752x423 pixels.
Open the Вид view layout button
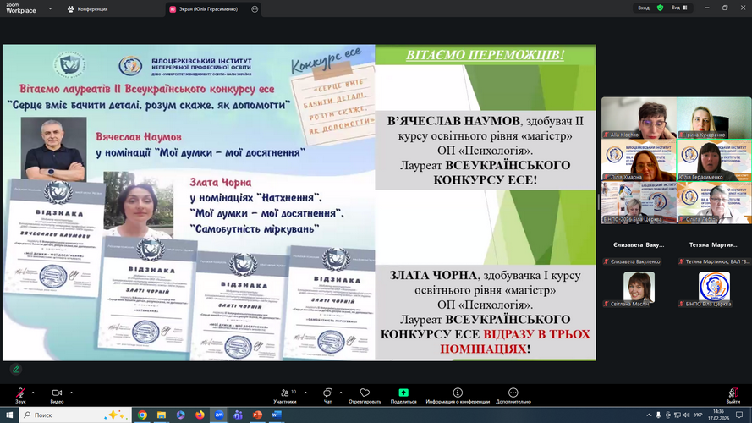(x=676, y=8)
